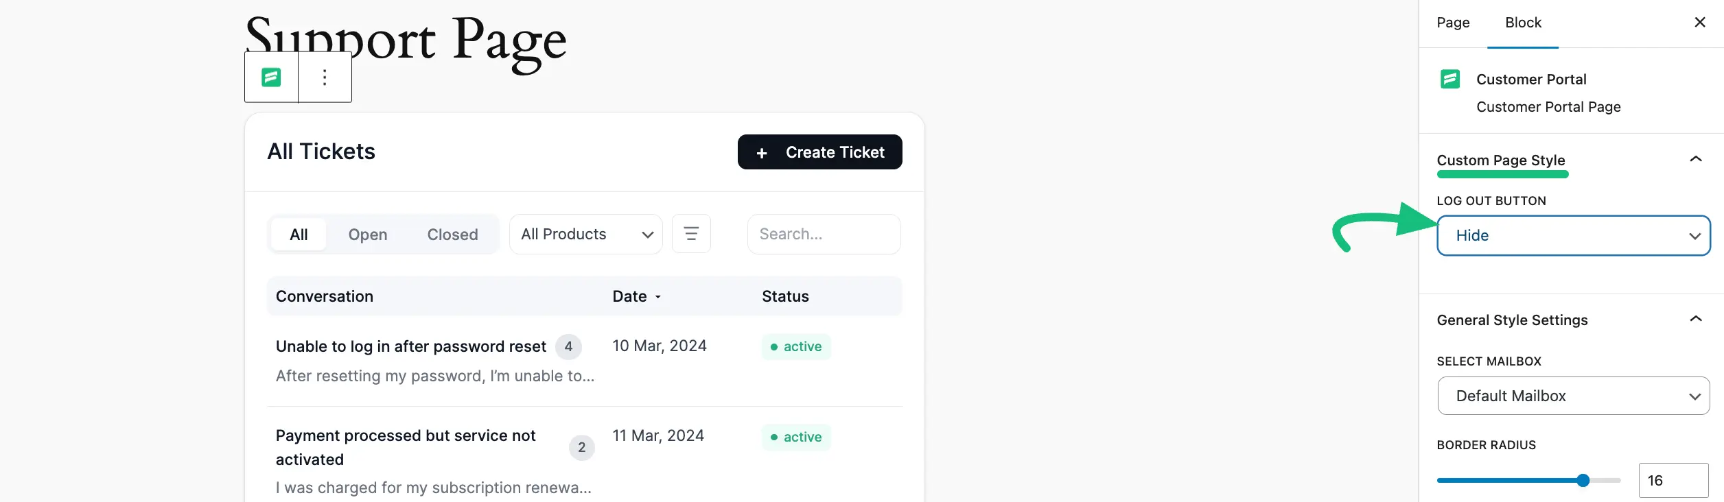Sort tickets by the Date column arrow

(x=657, y=297)
